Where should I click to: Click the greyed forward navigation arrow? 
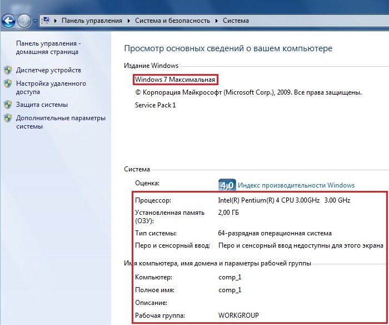pyautogui.click(x=24, y=21)
